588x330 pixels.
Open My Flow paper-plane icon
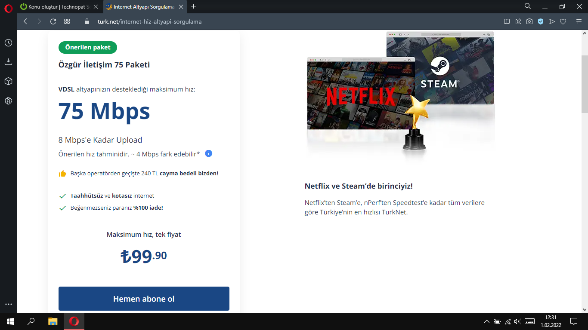[552, 21]
